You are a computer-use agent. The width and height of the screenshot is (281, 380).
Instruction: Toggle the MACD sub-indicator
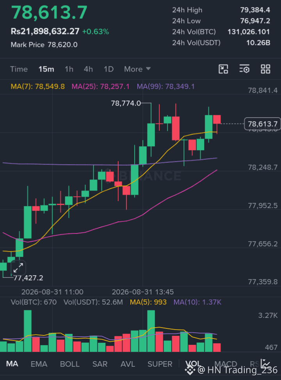pos(226,364)
